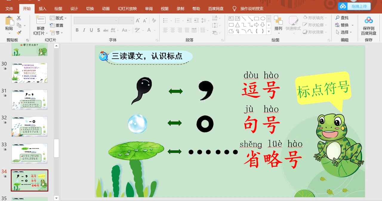Toggle justify text alignment
Screen dimensions: 382x201
[x=187, y=30]
